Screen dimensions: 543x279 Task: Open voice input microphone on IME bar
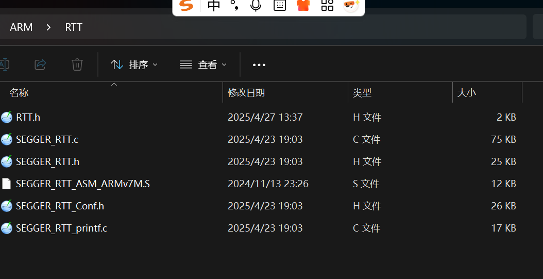256,6
